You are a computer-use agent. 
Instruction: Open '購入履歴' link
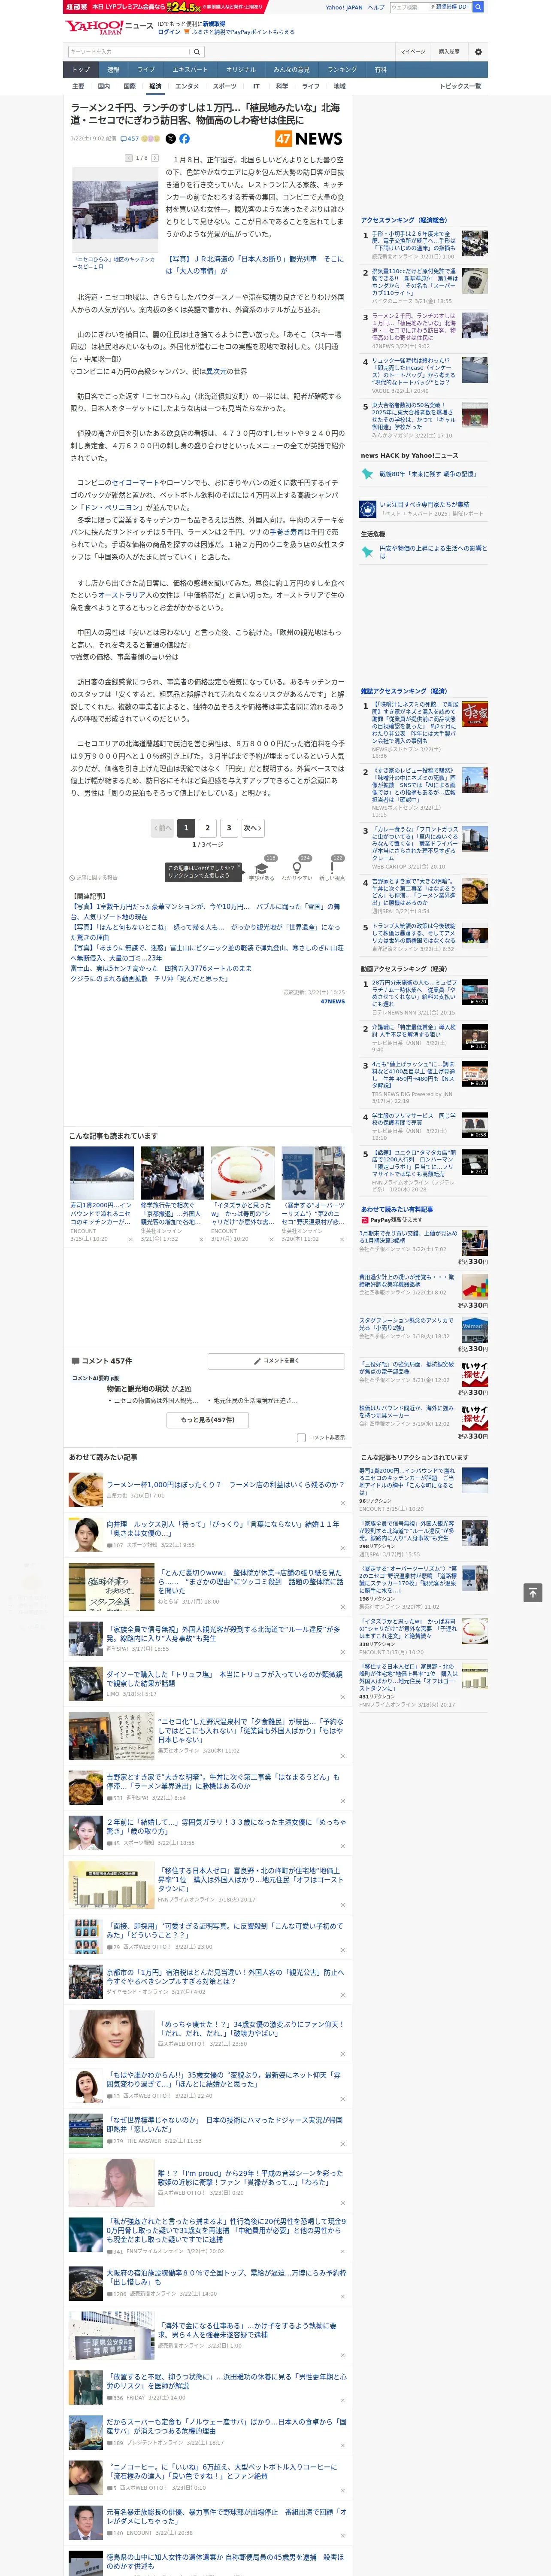[x=449, y=51]
